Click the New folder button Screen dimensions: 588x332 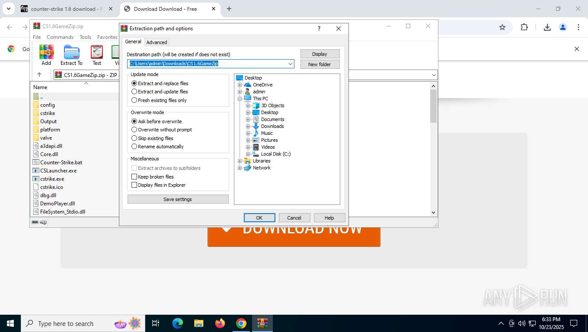320,64
